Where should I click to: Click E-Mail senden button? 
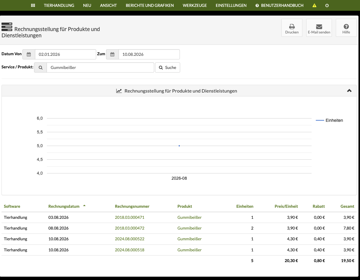pyautogui.click(x=319, y=28)
